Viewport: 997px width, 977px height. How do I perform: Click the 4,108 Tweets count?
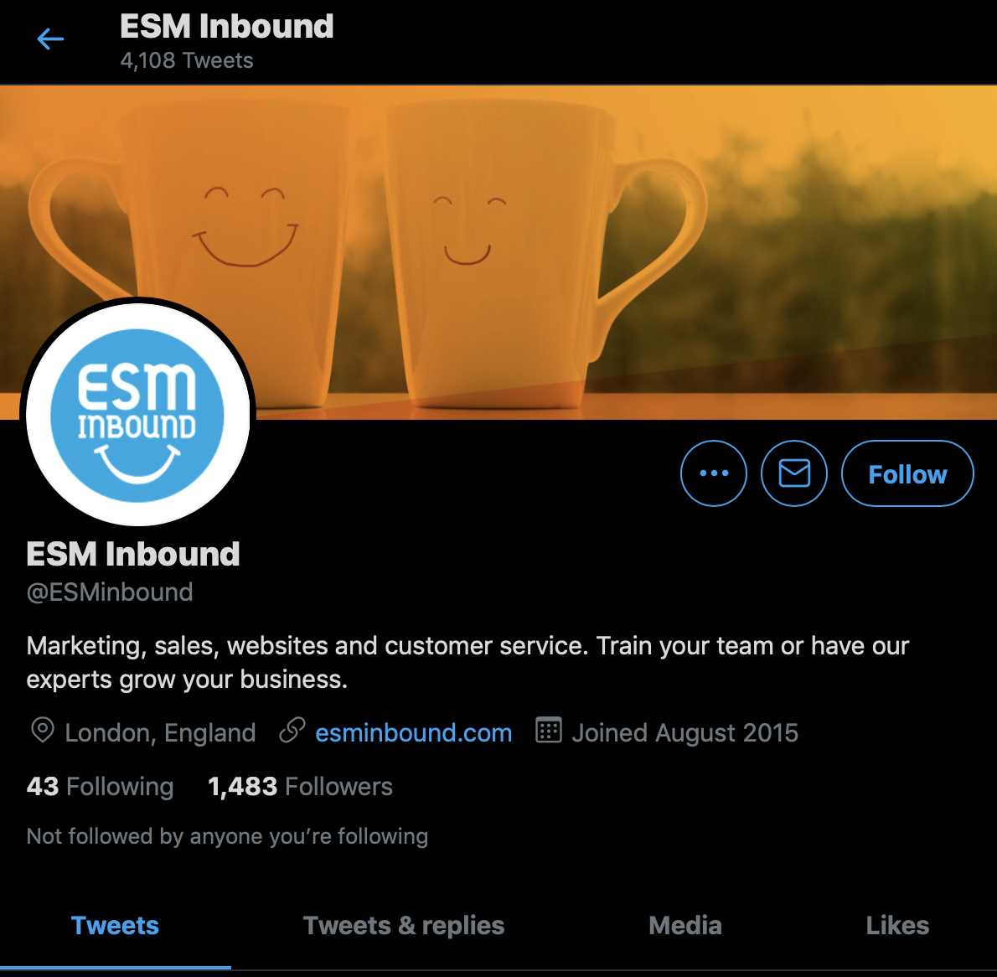[187, 60]
